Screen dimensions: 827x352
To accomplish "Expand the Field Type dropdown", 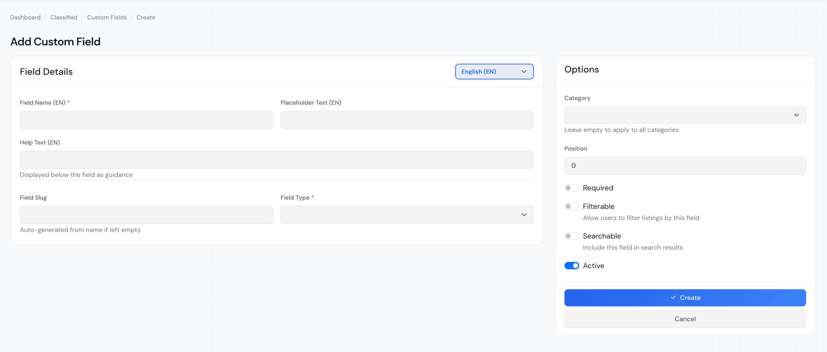I will click(x=407, y=215).
